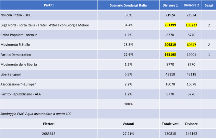Click the 2685815 Elettori value
The width and height of the screenshot is (217, 139).
pyautogui.click(x=48, y=133)
